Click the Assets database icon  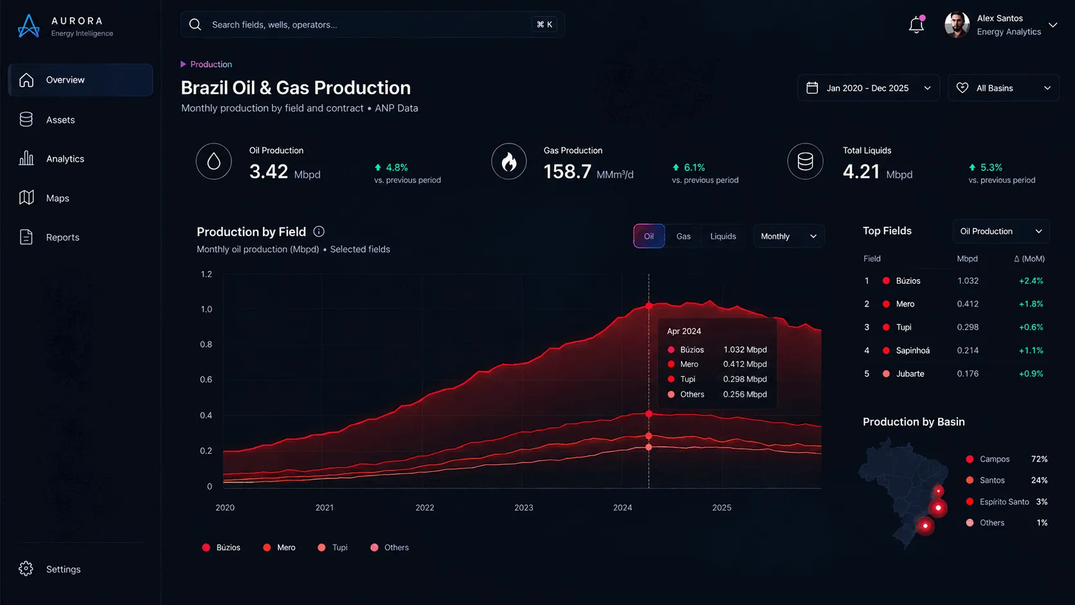pyautogui.click(x=26, y=120)
